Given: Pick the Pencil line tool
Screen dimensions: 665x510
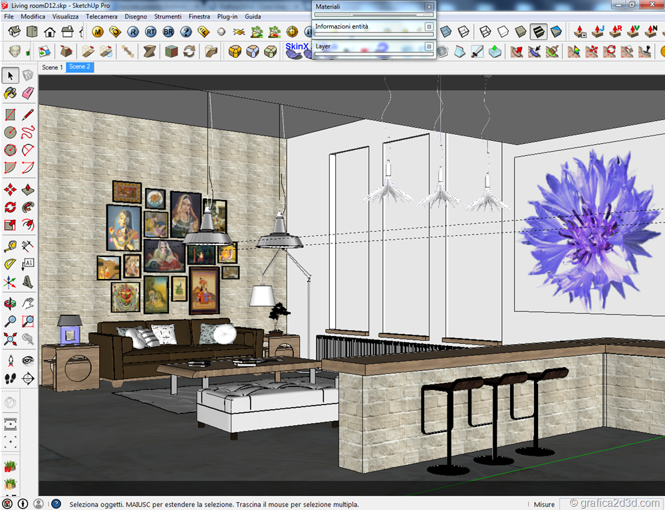Looking at the screenshot, I should click(27, 114).
